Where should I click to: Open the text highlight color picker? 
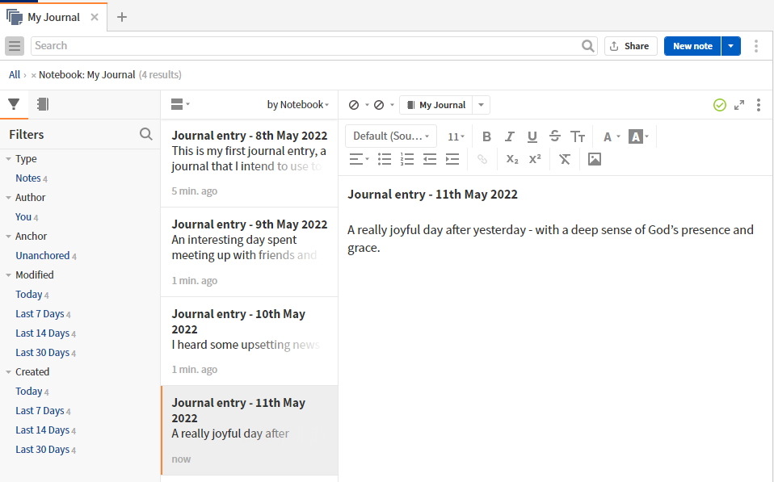[638, 136]
